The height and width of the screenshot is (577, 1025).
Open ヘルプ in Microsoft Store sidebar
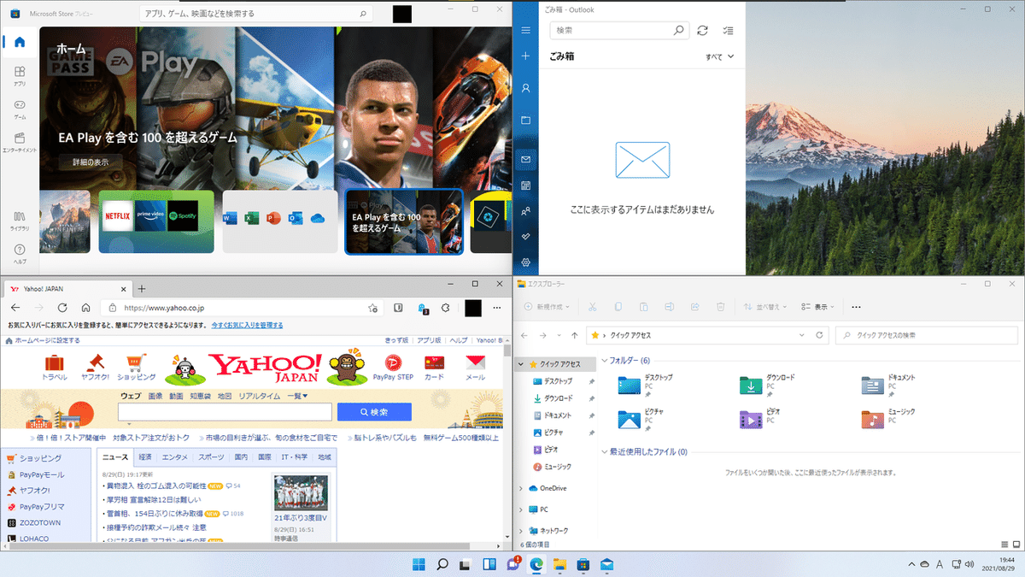20,253
